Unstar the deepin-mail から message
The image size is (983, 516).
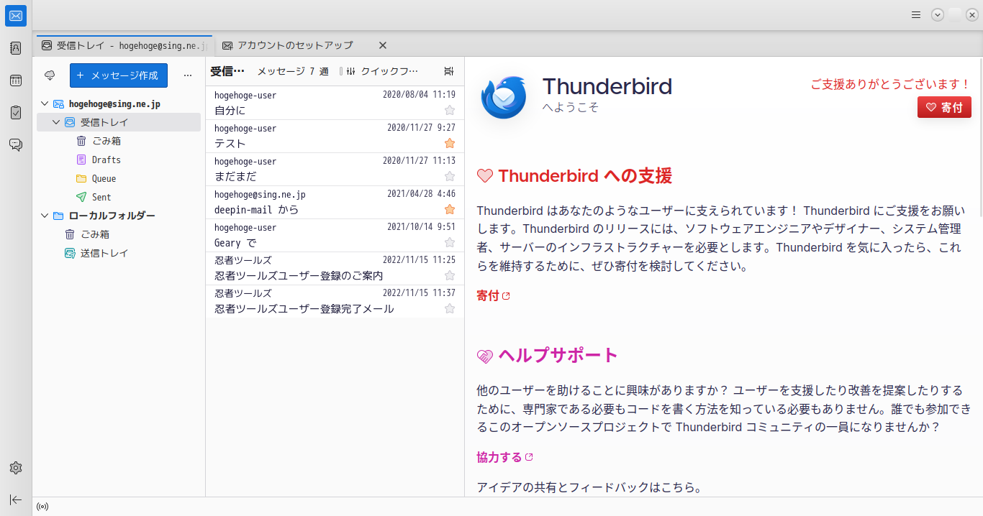click(x=450, y=209)
